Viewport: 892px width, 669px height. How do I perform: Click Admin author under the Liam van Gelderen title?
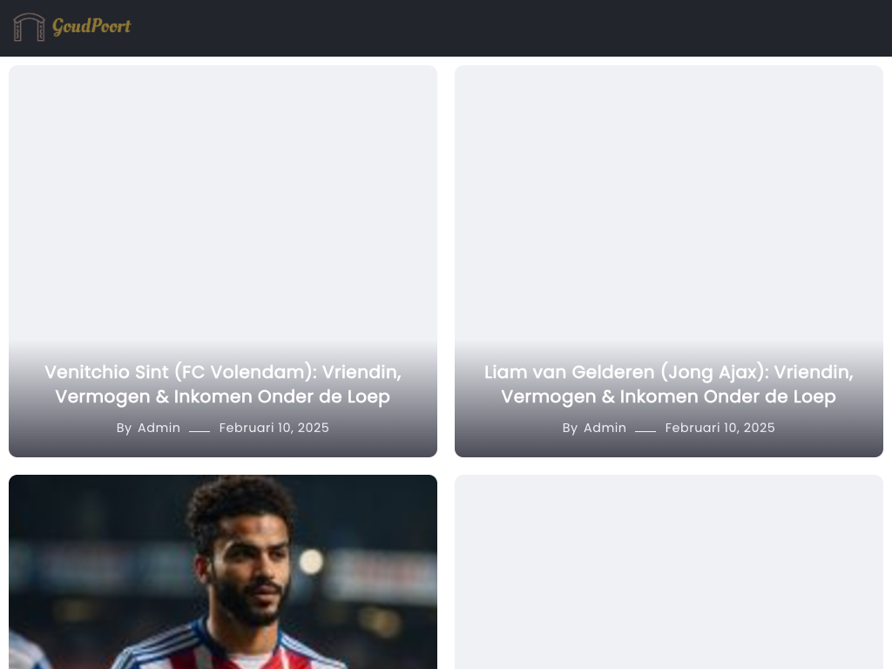[605, 428]
